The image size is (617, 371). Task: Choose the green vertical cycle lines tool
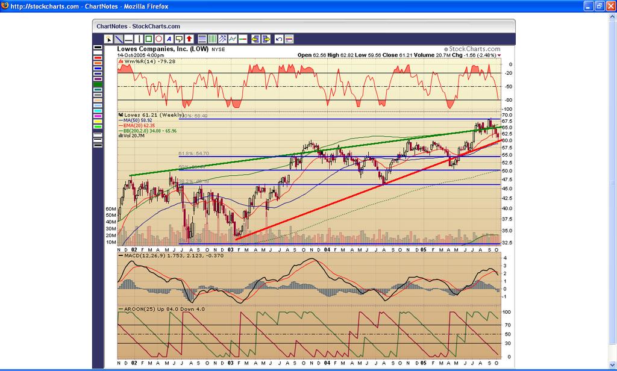[x=213, y=39]
